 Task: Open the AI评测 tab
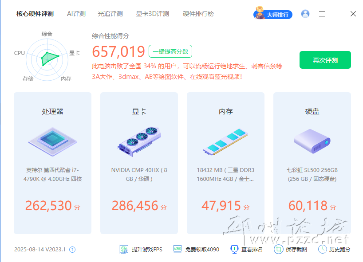coord(76,14)
